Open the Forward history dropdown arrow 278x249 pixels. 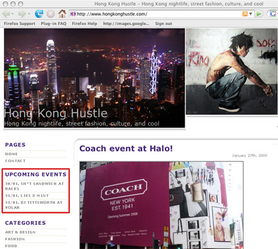[29, 14]
